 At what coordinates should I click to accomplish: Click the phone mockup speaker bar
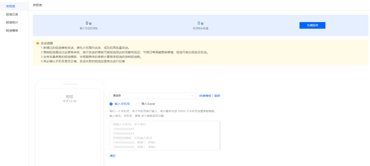coord(70,84)
